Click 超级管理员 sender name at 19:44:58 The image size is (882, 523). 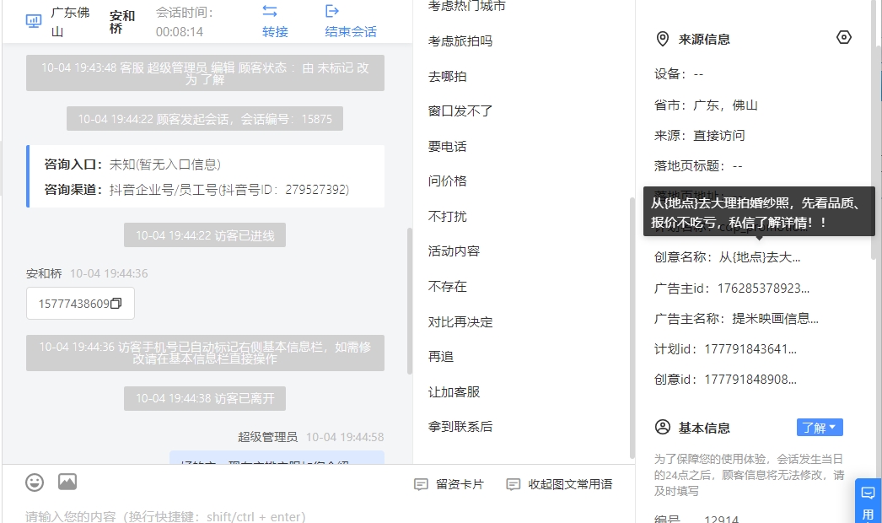tap(268, 437)
